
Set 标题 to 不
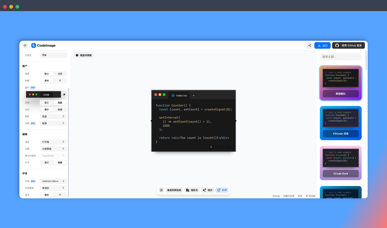[60, 81]
